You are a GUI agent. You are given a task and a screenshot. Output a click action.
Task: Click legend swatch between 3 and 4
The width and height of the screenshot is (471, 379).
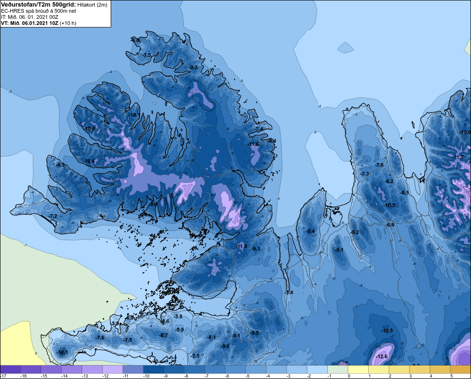tap(419, 370)
